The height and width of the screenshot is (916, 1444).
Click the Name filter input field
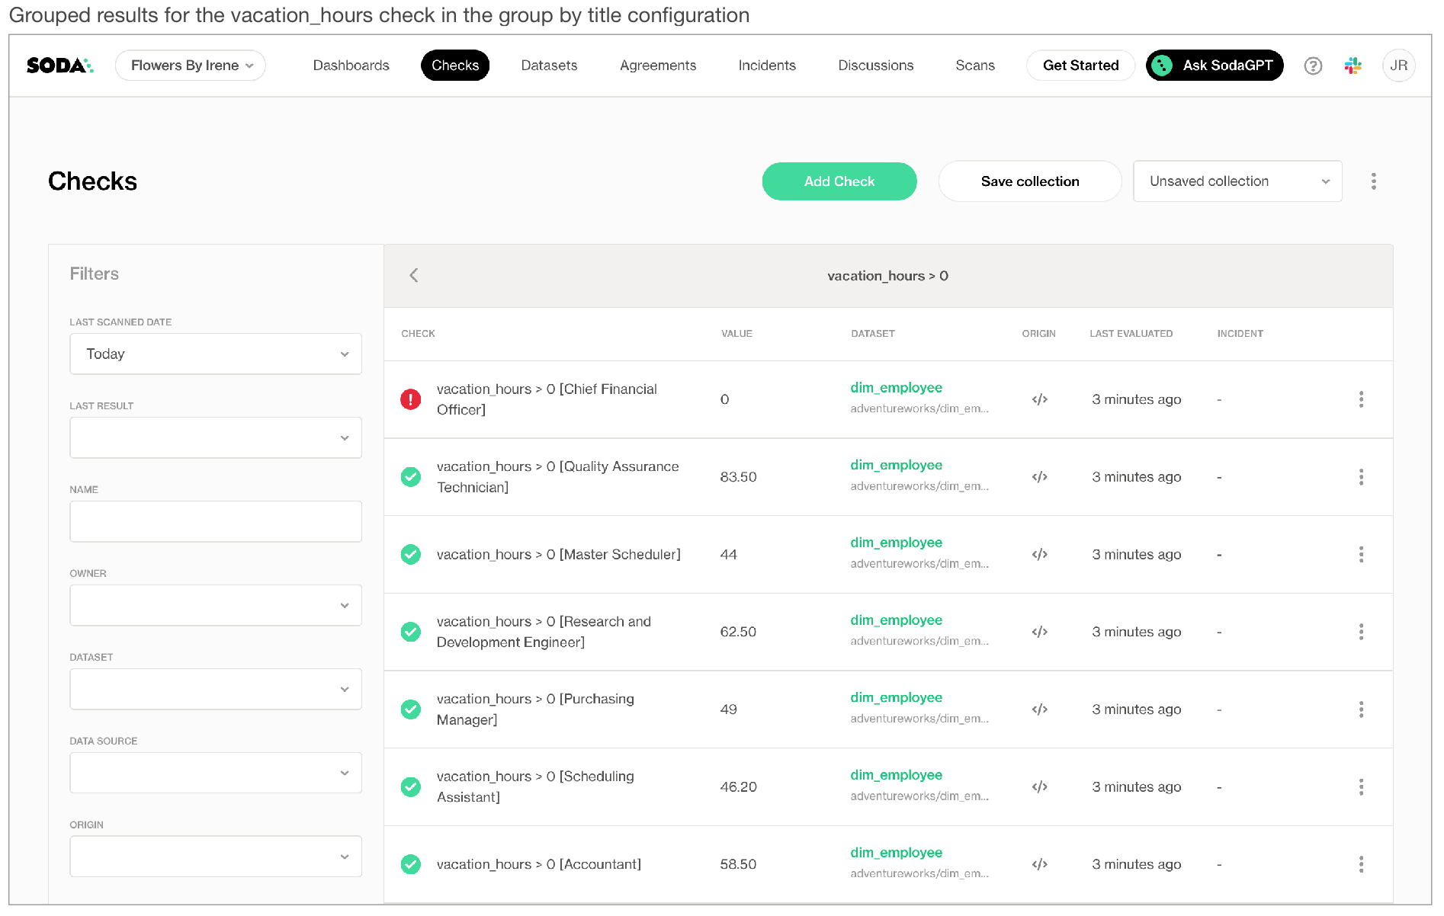(x=216, y=521)
